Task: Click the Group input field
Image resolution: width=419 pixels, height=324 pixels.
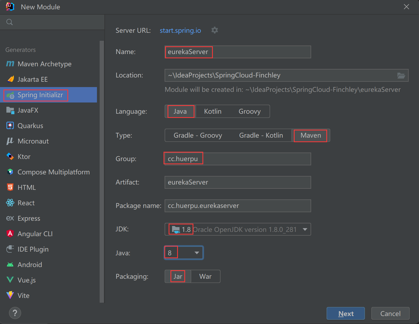Action: [x=238, y=159]
